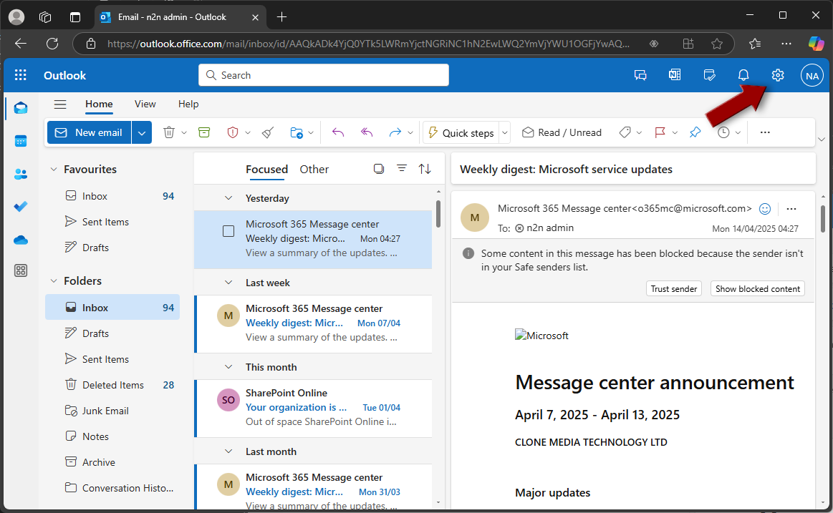
Task: Toggle select-all messages icon
Action: coord(379,169)
